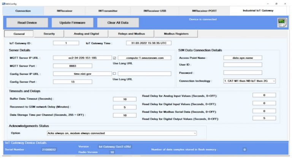Viewport: 292px width, 158px height.
Task: Switch to the IWTransmitter tab
Action: [109, 11]
